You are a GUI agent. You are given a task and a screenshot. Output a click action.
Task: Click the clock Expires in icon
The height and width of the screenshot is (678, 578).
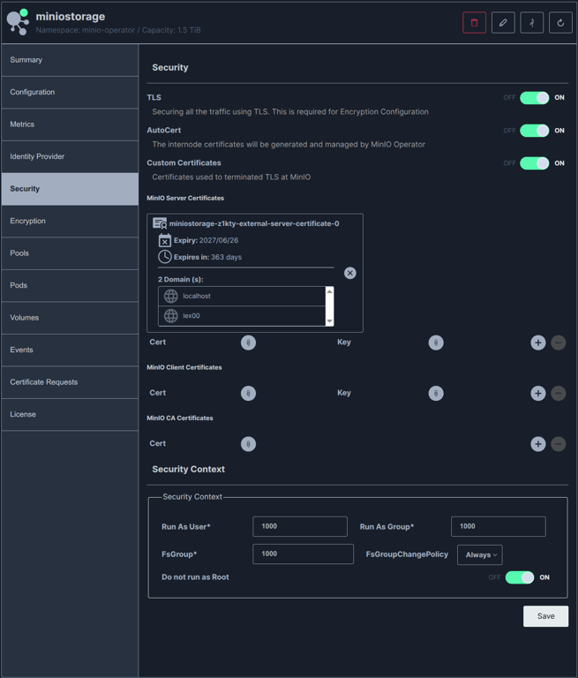(x=165, y=257)
